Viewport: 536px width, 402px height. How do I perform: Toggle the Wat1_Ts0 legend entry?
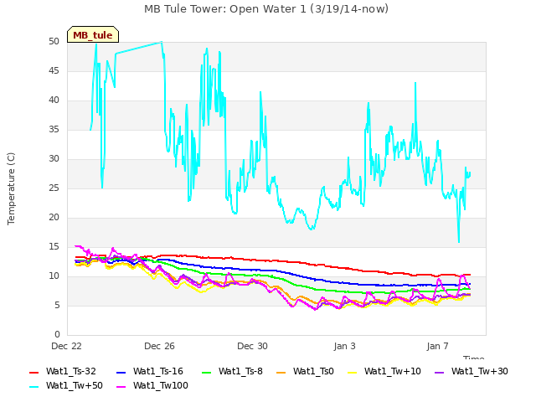coord(305,372)
